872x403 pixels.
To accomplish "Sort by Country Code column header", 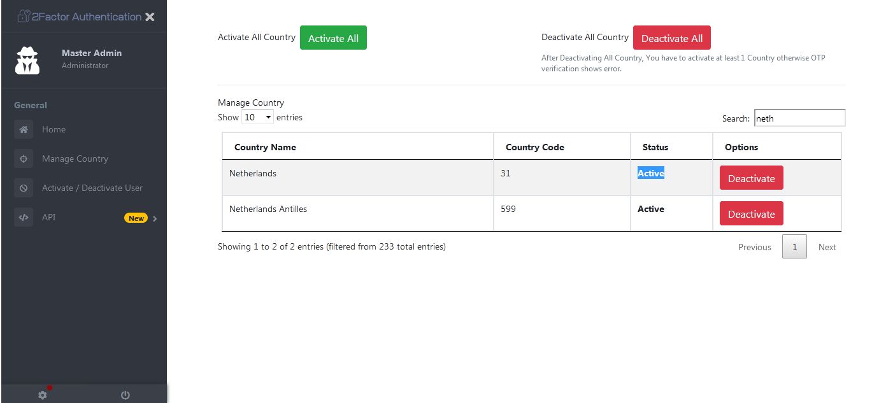I will tap(534, 147).
